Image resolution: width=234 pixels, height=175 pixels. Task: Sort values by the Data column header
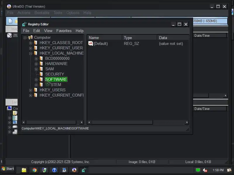173,38
